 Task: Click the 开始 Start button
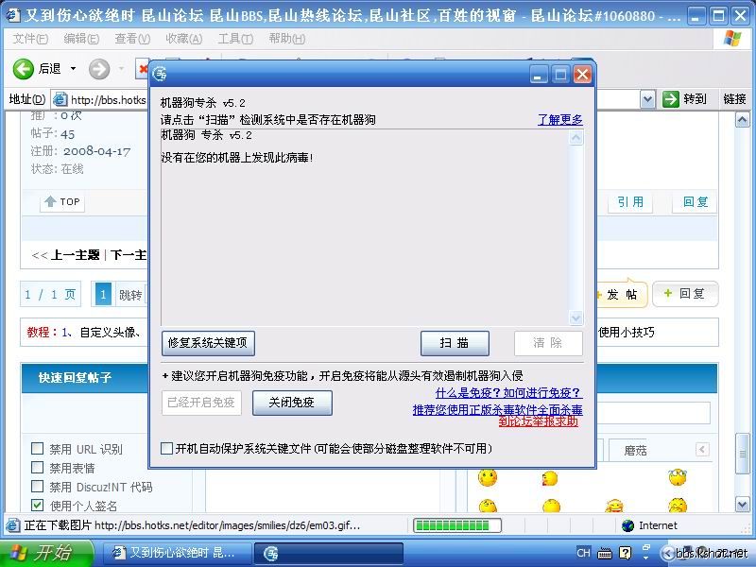45,553
